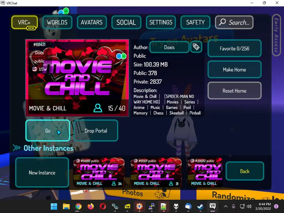
Task: Open the eye image viewer in taskbar
Action: [x=139, y=206]
